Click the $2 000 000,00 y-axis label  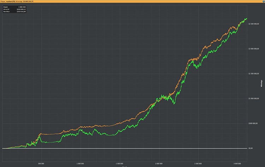pos(254,49)
